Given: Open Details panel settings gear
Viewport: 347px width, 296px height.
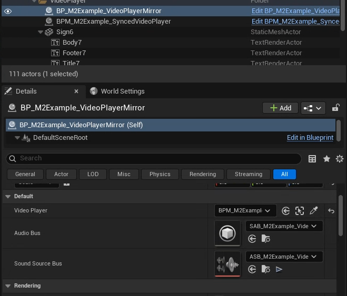Looking at the screenshot, I should [340, 159].
